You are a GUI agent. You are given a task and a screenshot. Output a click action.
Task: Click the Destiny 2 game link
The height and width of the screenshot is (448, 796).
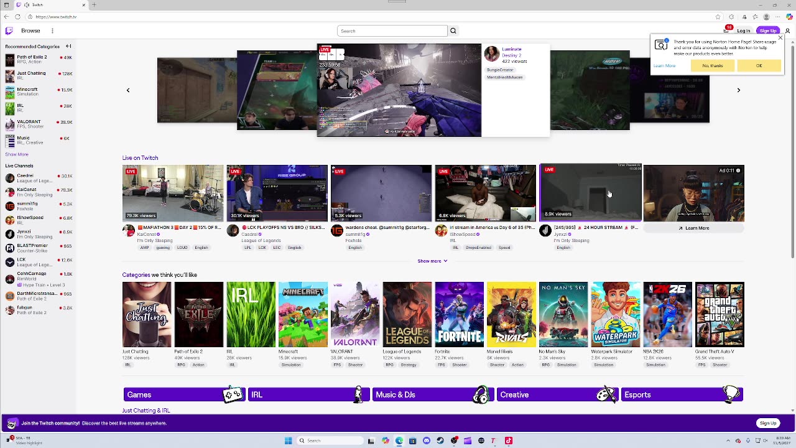tap(512, 55)
